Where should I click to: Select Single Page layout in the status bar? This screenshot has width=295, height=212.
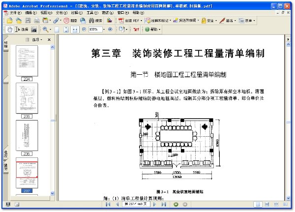pyautogui.click(x=258, y=204)
